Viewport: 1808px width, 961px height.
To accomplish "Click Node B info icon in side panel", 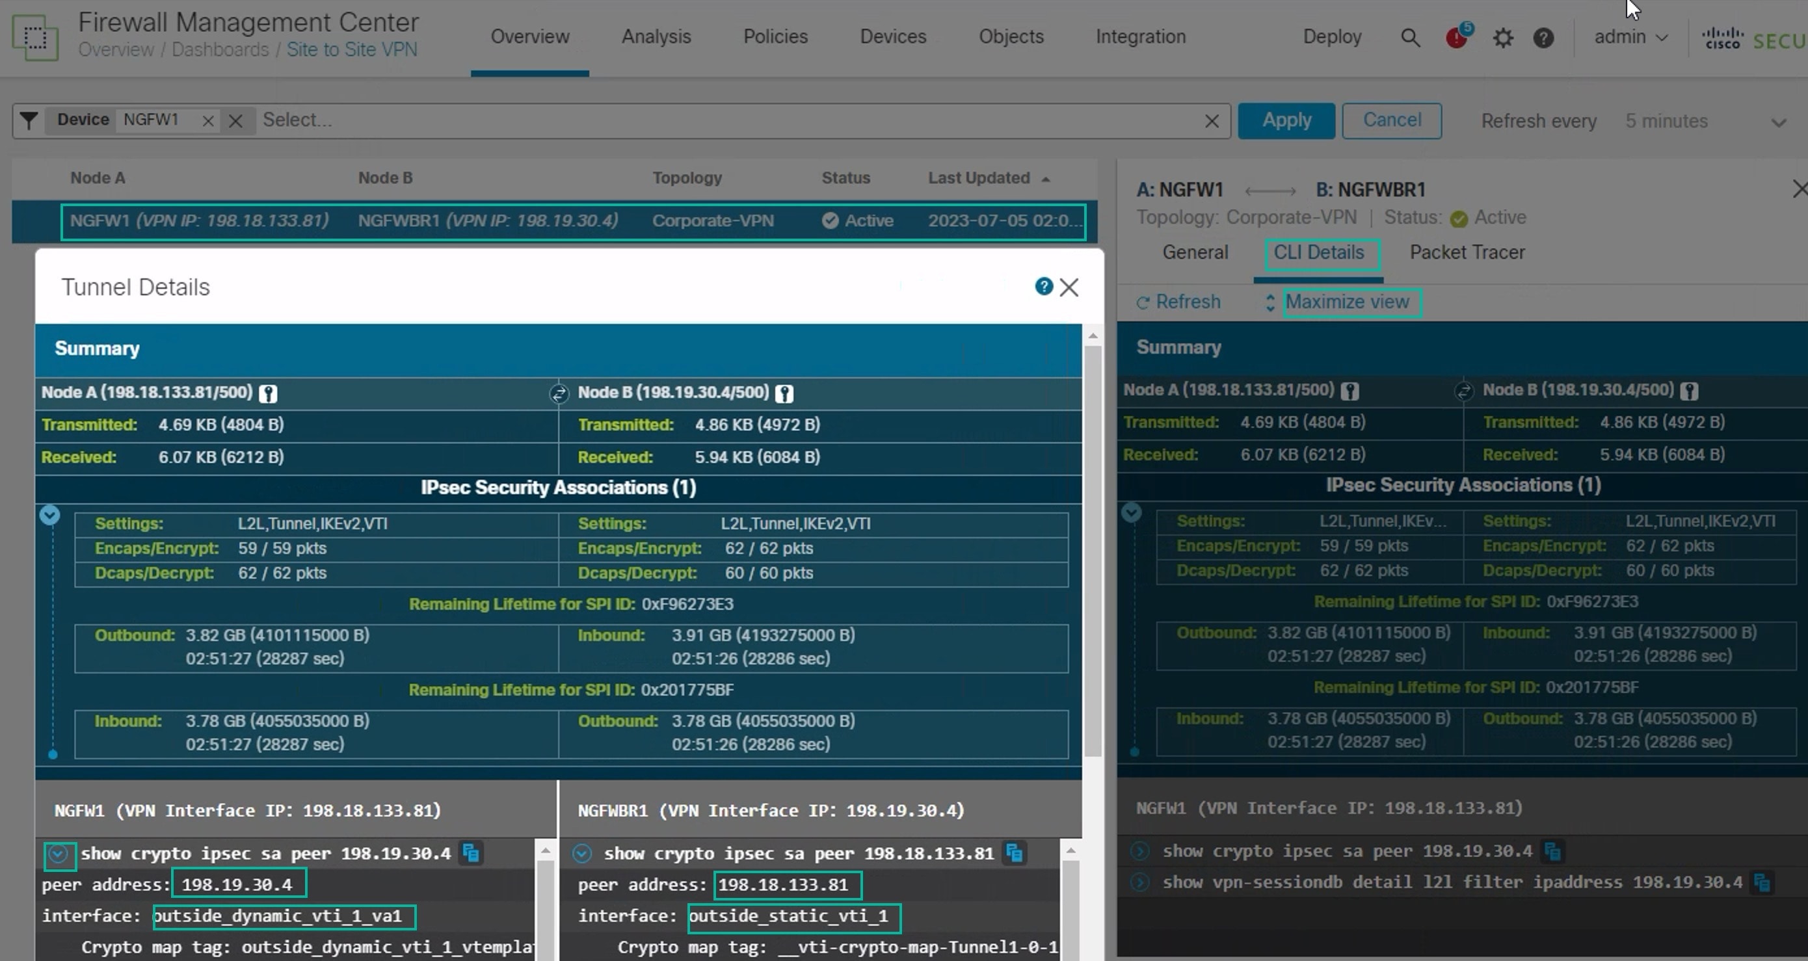I will (x=1689, y=391).
